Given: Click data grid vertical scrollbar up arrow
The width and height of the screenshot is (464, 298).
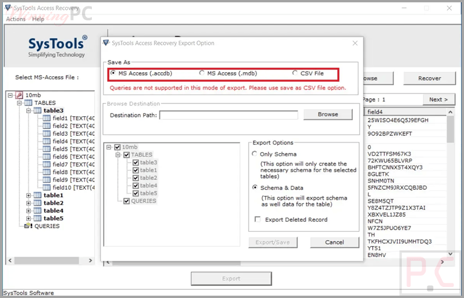Looking at the screenshot, I should (x=450, y=112).
